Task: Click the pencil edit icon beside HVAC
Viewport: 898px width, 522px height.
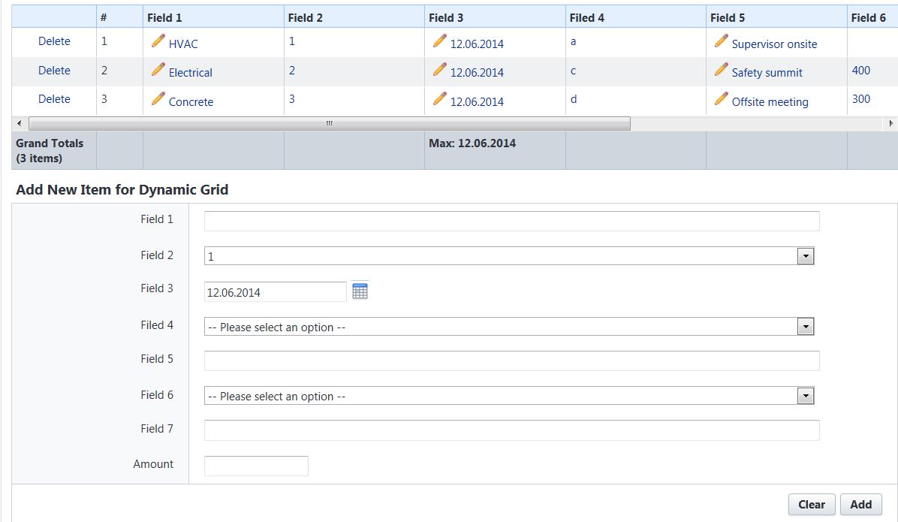Action: [x=158, y=41]
